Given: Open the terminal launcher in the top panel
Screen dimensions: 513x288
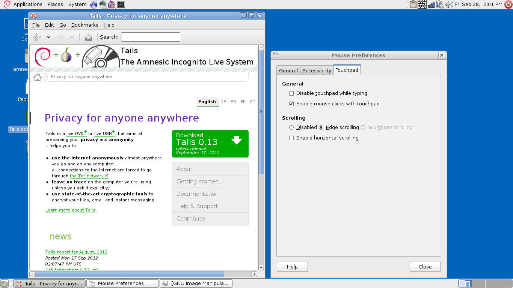Looking at the screenshot, I should pyautogui.click(x=121, y=4).
